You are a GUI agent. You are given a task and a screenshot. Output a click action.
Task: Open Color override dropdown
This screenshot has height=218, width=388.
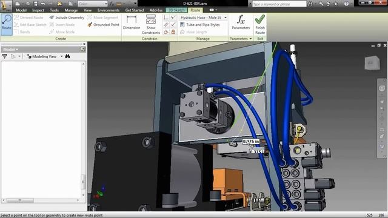[93, 4]
